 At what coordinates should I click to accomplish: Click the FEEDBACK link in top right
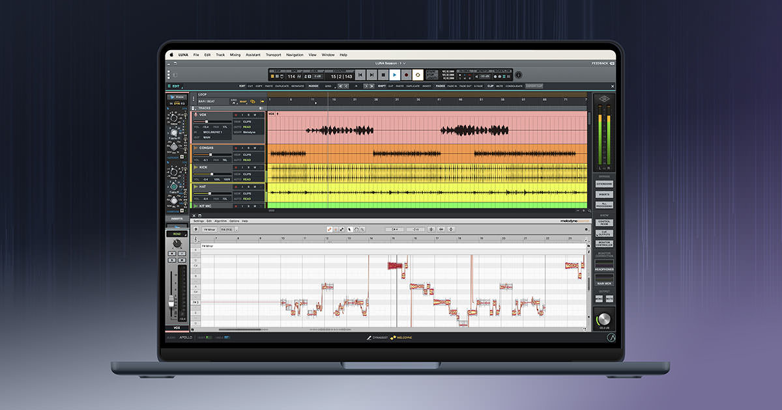601,63
